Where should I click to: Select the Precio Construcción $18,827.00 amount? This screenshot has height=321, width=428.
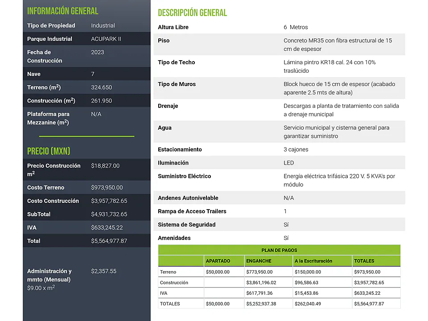pos(105,166)
